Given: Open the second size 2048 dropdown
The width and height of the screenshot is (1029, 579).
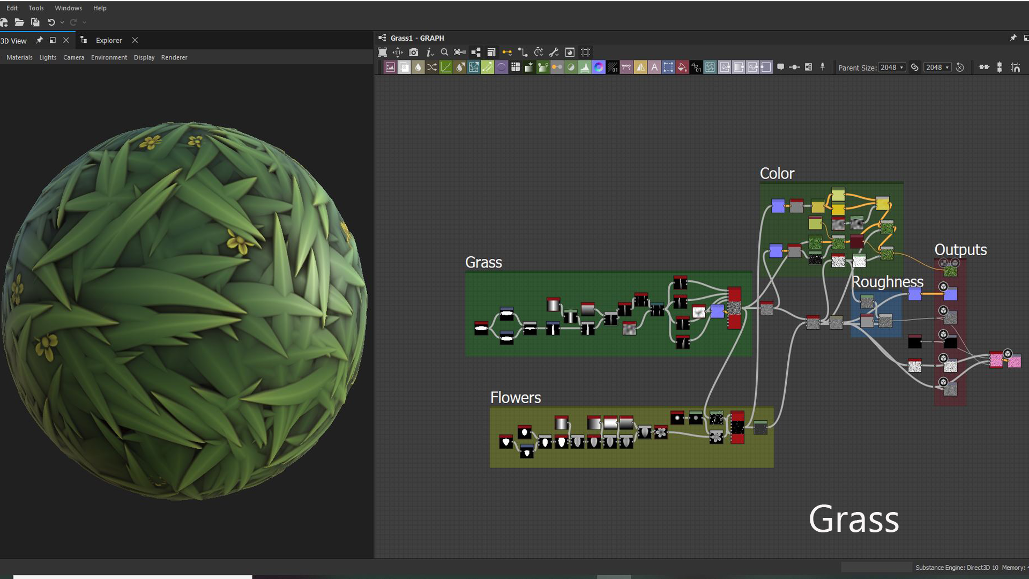Looking at the screenshot, I should coord(937,68).
